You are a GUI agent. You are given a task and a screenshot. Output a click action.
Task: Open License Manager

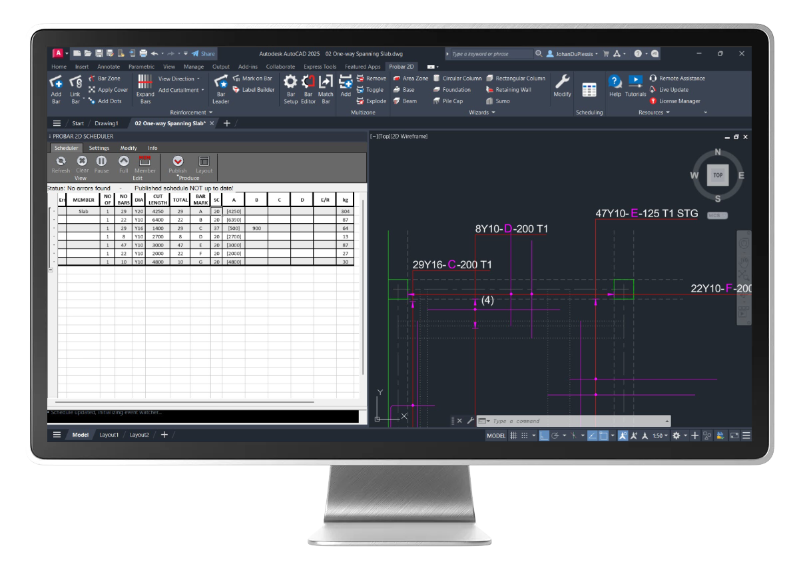[x=674, y=101]
